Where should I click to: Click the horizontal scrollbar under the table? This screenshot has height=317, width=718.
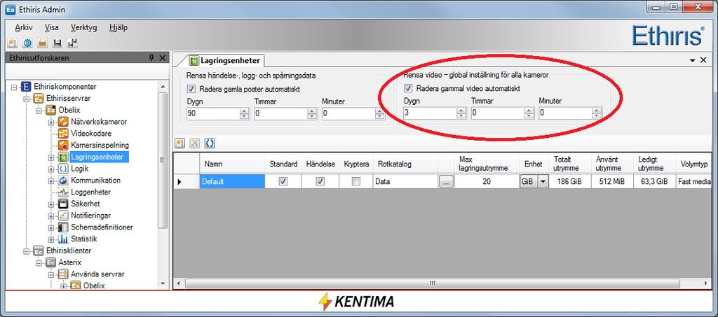point(431,283)
